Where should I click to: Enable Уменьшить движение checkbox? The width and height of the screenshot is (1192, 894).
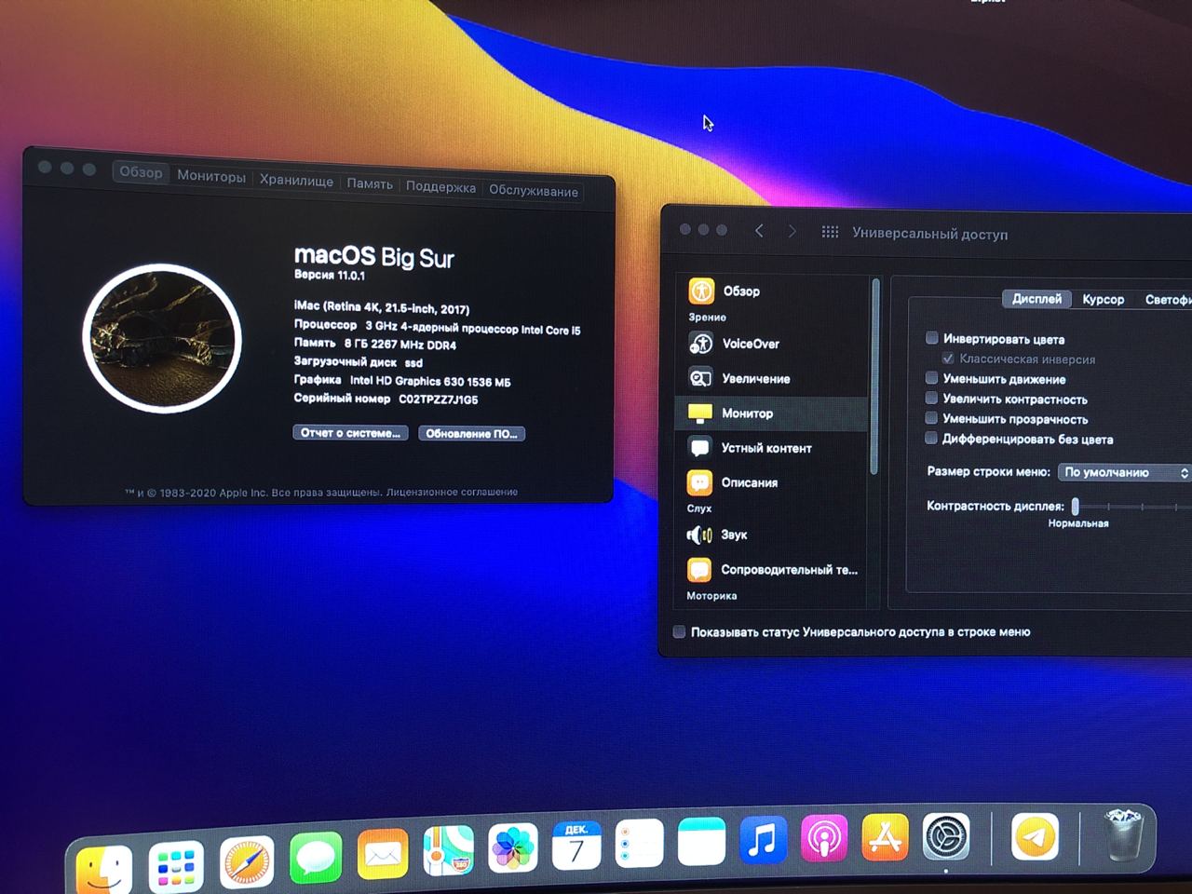[931, 378]
